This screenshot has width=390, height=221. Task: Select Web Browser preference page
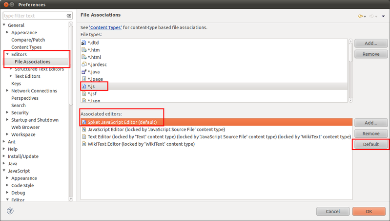25,127
